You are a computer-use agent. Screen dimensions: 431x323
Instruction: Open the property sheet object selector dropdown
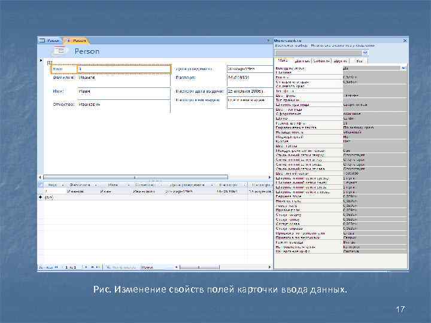tap(365, 53)
